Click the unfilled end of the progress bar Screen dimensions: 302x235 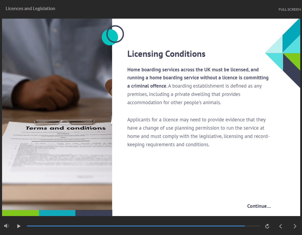pyautogui.click(x=253, y=226)
